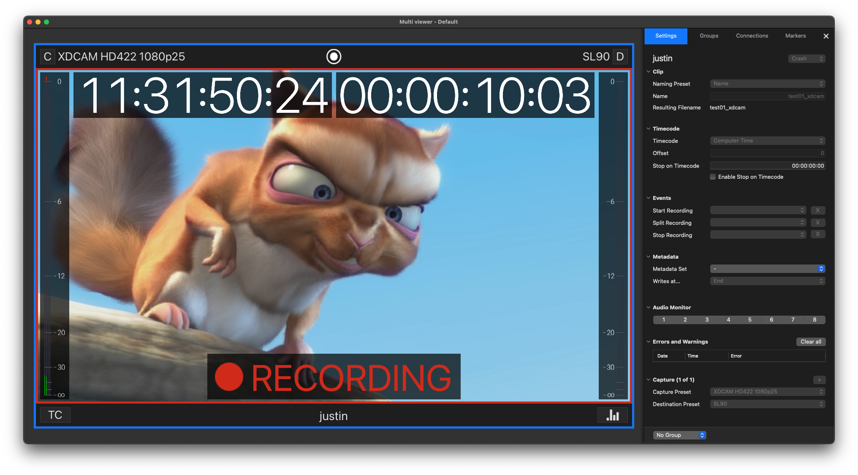The image size is (858, 475).
Task: Click the circular record button
Action: [334, 57]
